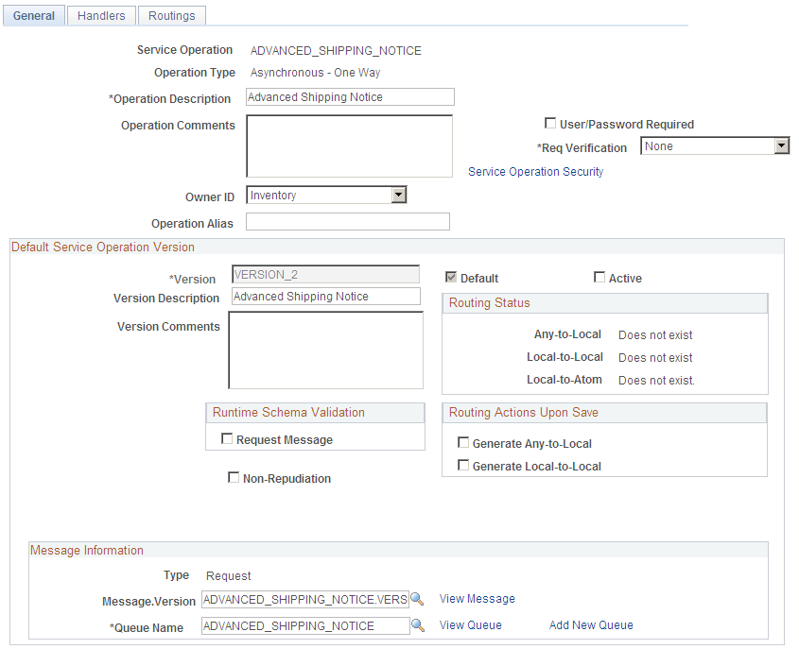Open Service Operation Security
The height and width of the screenshot is (649, 799).
(536, 171)
